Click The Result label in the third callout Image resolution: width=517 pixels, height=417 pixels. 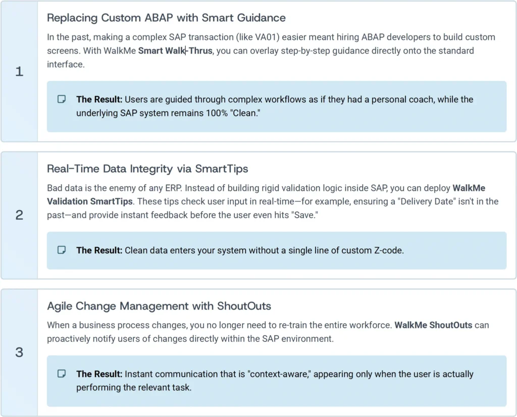pos(99,374)
